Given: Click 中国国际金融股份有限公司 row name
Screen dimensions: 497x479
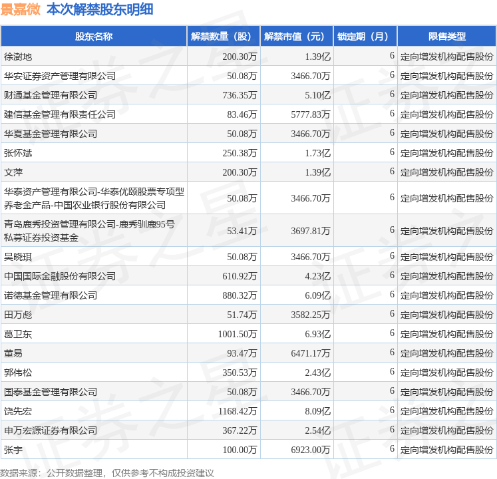Looking at the screenshot, I should 60,276.
